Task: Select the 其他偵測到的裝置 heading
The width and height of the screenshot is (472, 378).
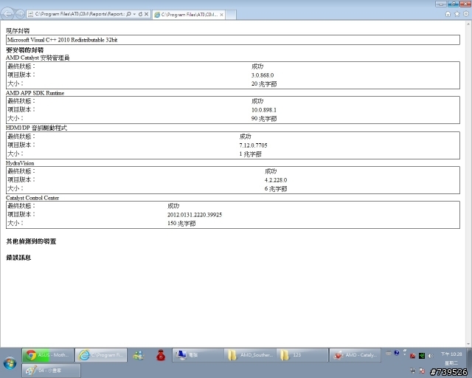Action: [31, 241]
